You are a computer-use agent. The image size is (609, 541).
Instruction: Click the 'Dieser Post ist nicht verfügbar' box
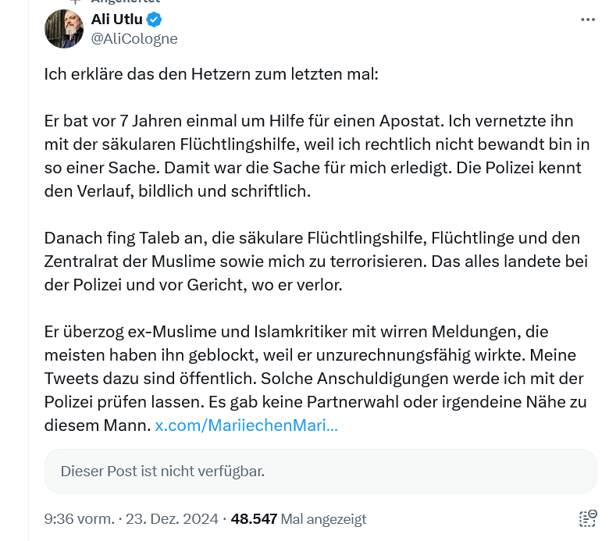(320, 471)
